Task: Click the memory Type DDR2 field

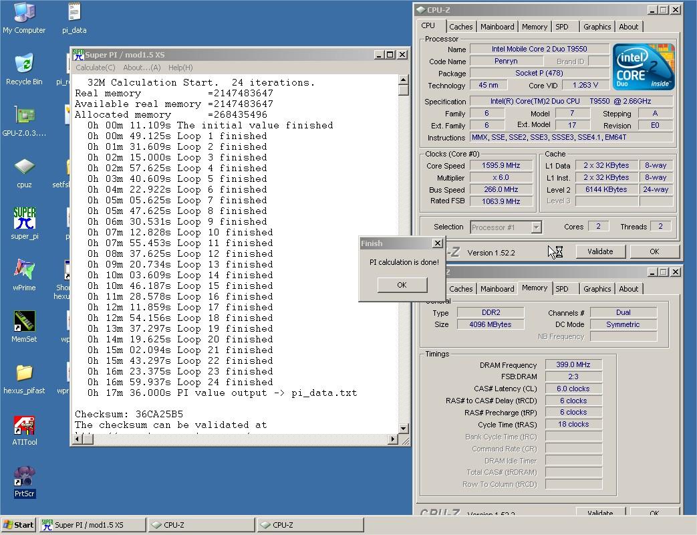Action: pos(491,312)
